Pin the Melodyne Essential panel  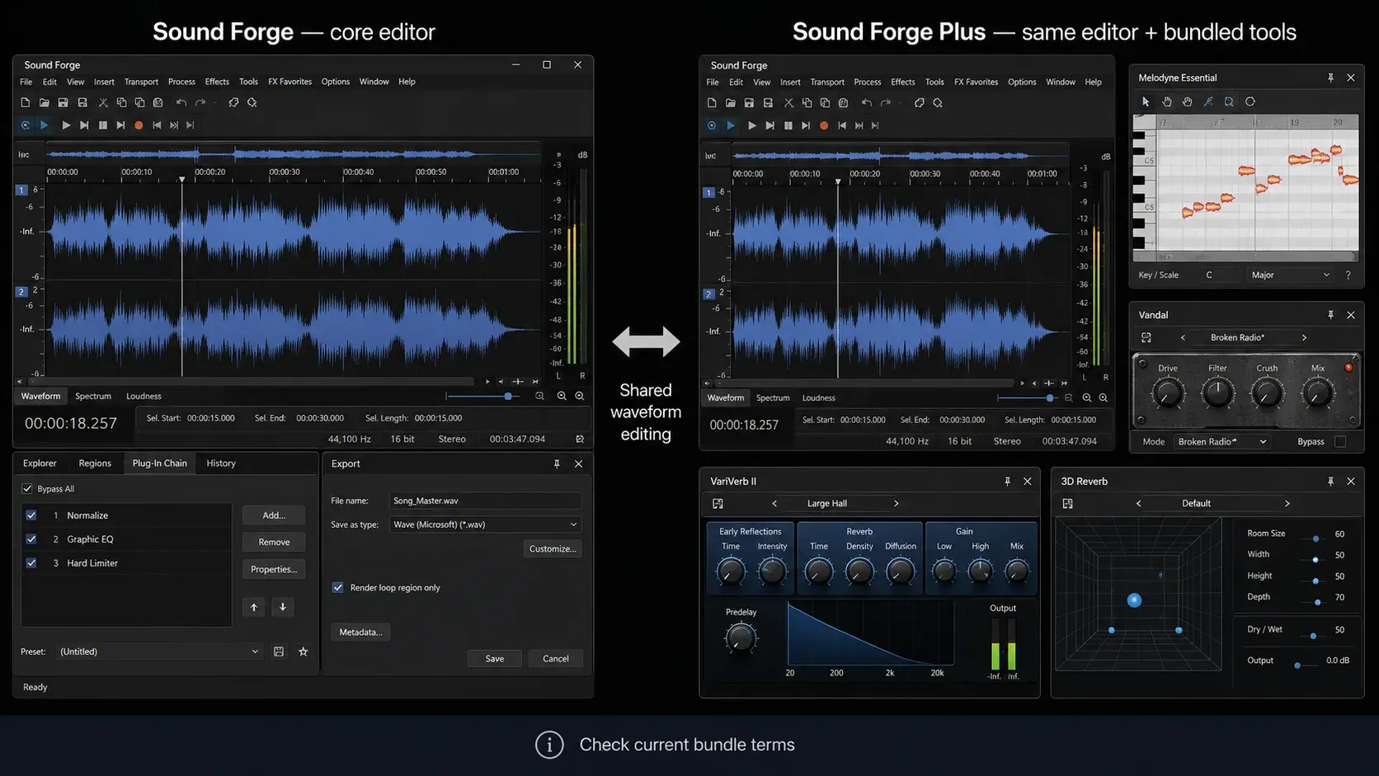1330,78
